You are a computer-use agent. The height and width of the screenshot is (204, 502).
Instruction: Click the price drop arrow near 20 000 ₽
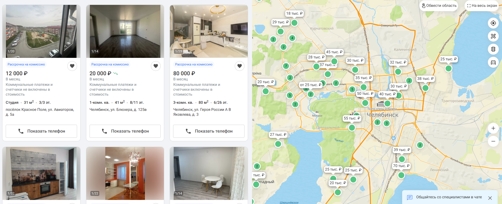115,73
